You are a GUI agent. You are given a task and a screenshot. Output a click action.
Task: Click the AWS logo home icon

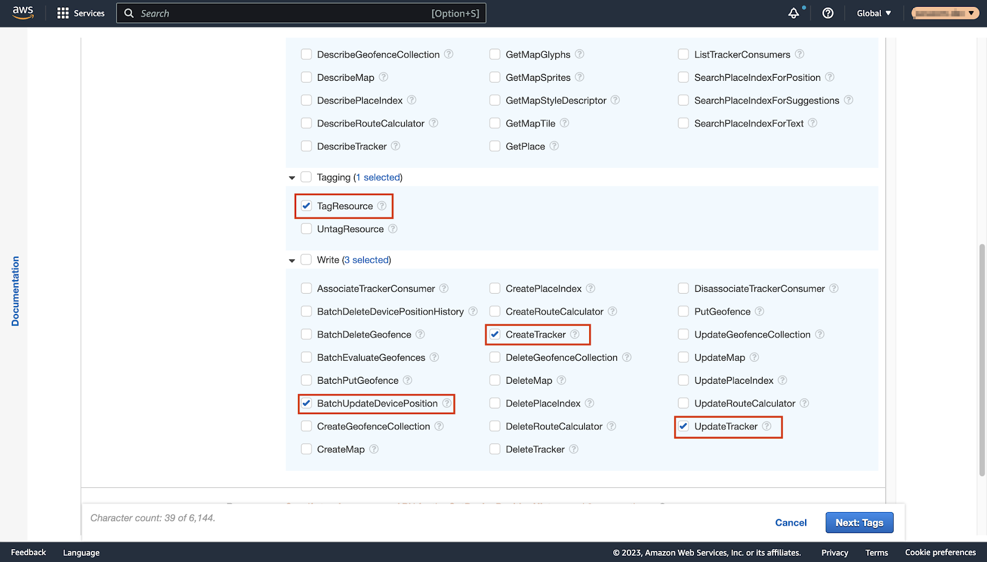pyautogui.click(x=23, y=13)
